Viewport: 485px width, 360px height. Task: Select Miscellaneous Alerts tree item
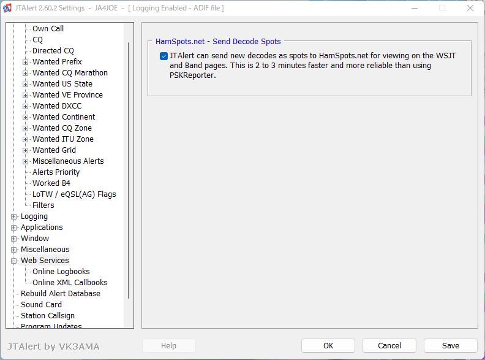pyautogui.click(x=68, y=161)
